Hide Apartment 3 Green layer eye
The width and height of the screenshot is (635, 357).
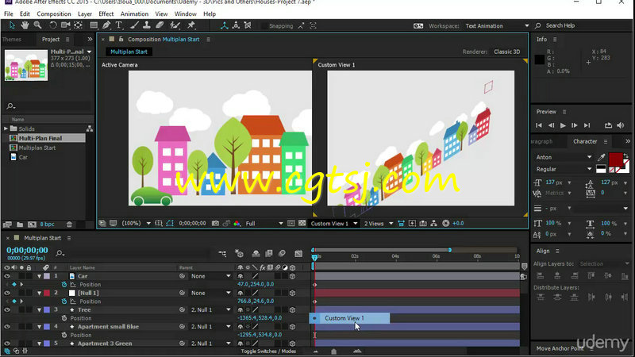pos(7,344)
